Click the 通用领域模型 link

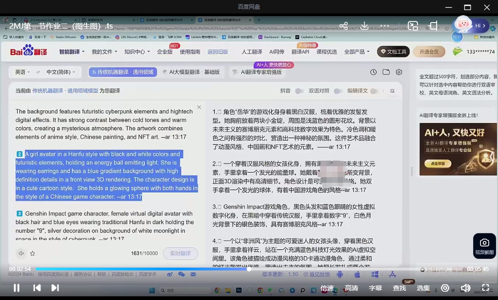coord(83,91)
